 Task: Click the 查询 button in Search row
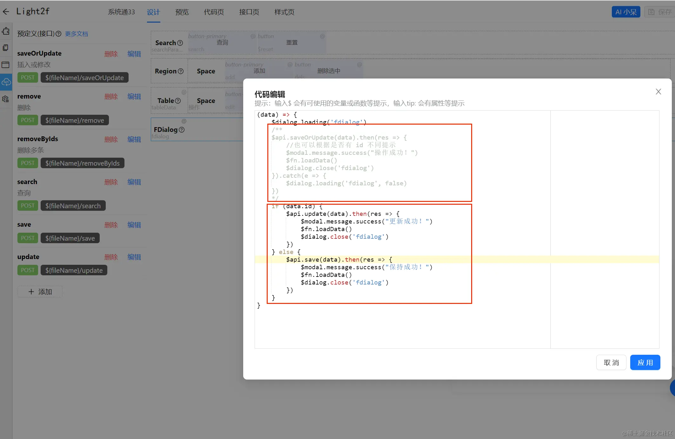(x=222, y=42)
